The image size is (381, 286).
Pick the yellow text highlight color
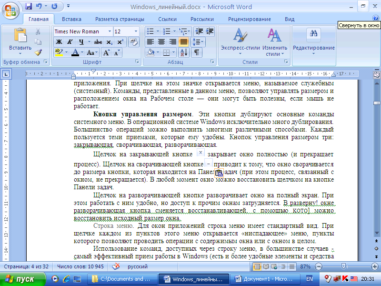59,52
